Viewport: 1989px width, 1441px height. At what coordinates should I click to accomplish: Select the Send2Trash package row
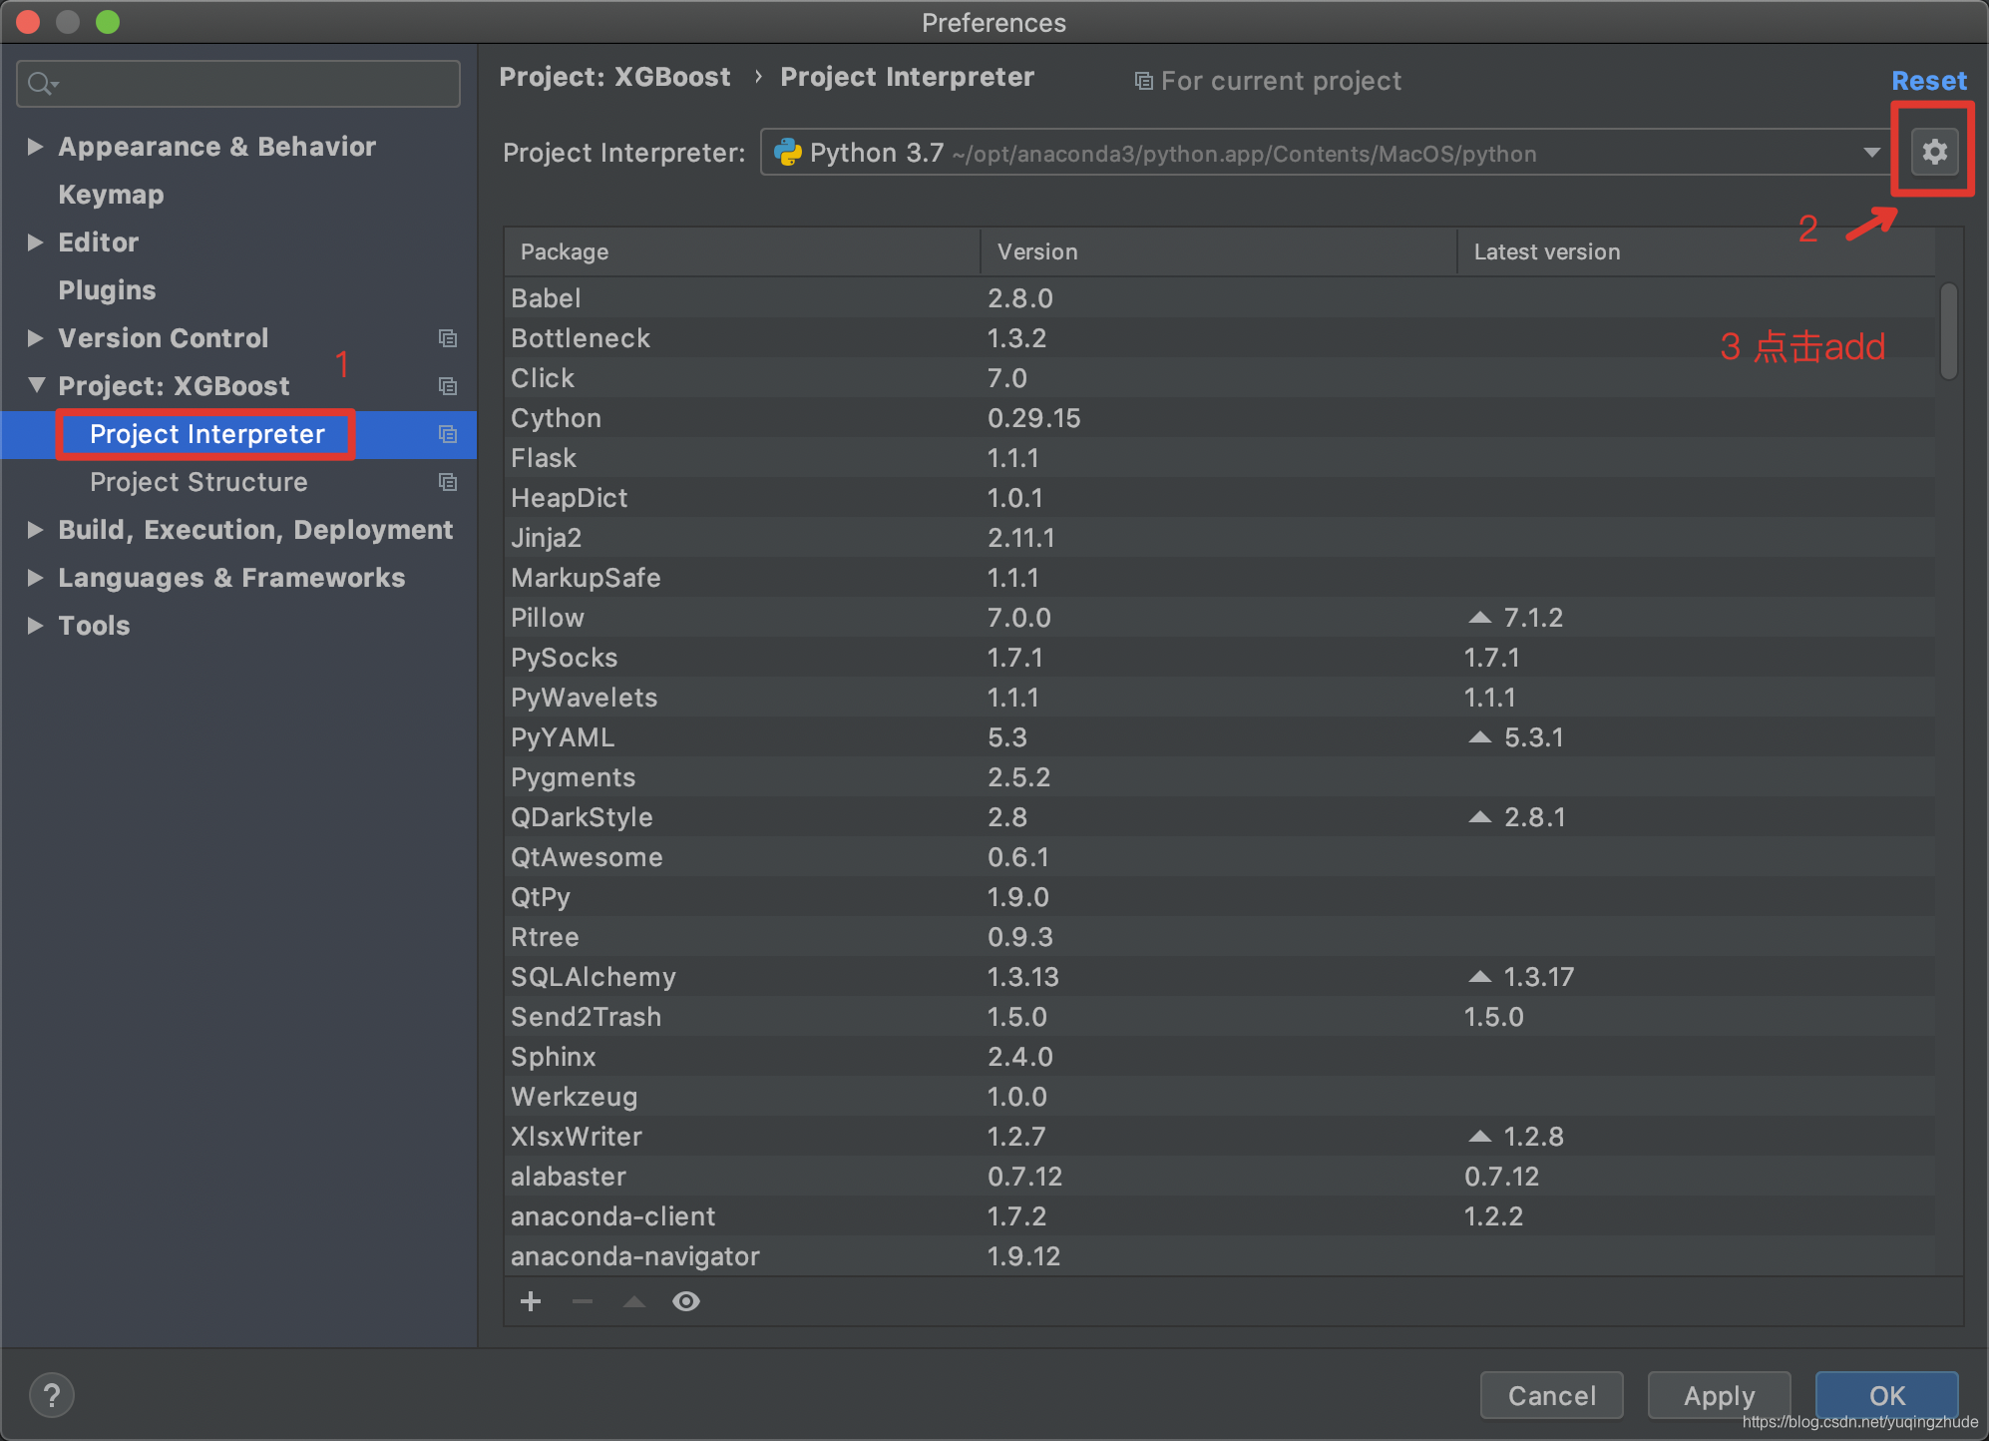pyautogui.click(x=1219, y=1017)
